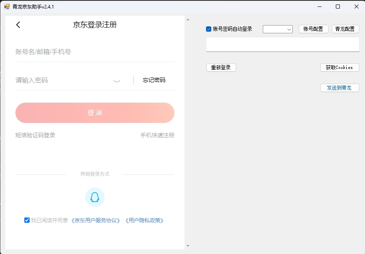Click the empty cookies text box on right
Image resolution: width=365 pixels, height=254 pixels.
tap(283, 45)
